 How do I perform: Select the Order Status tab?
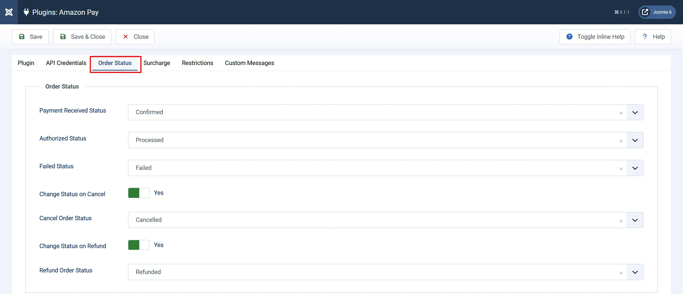tap(115, 63)
